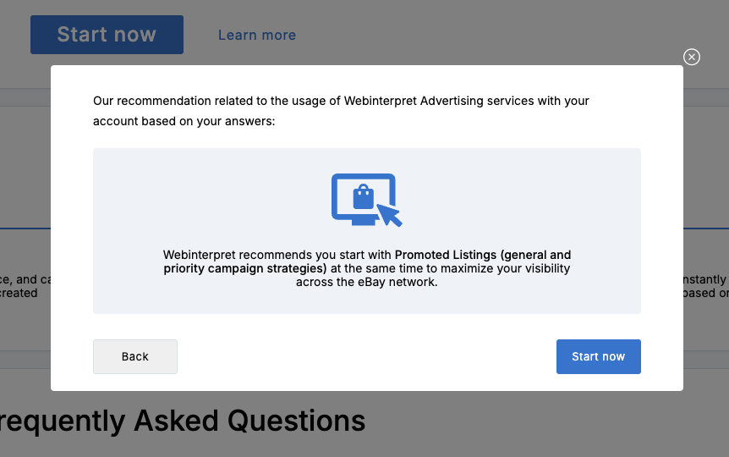
Task: Click 'across the eBay network' text
Action: tap(366, 282)
